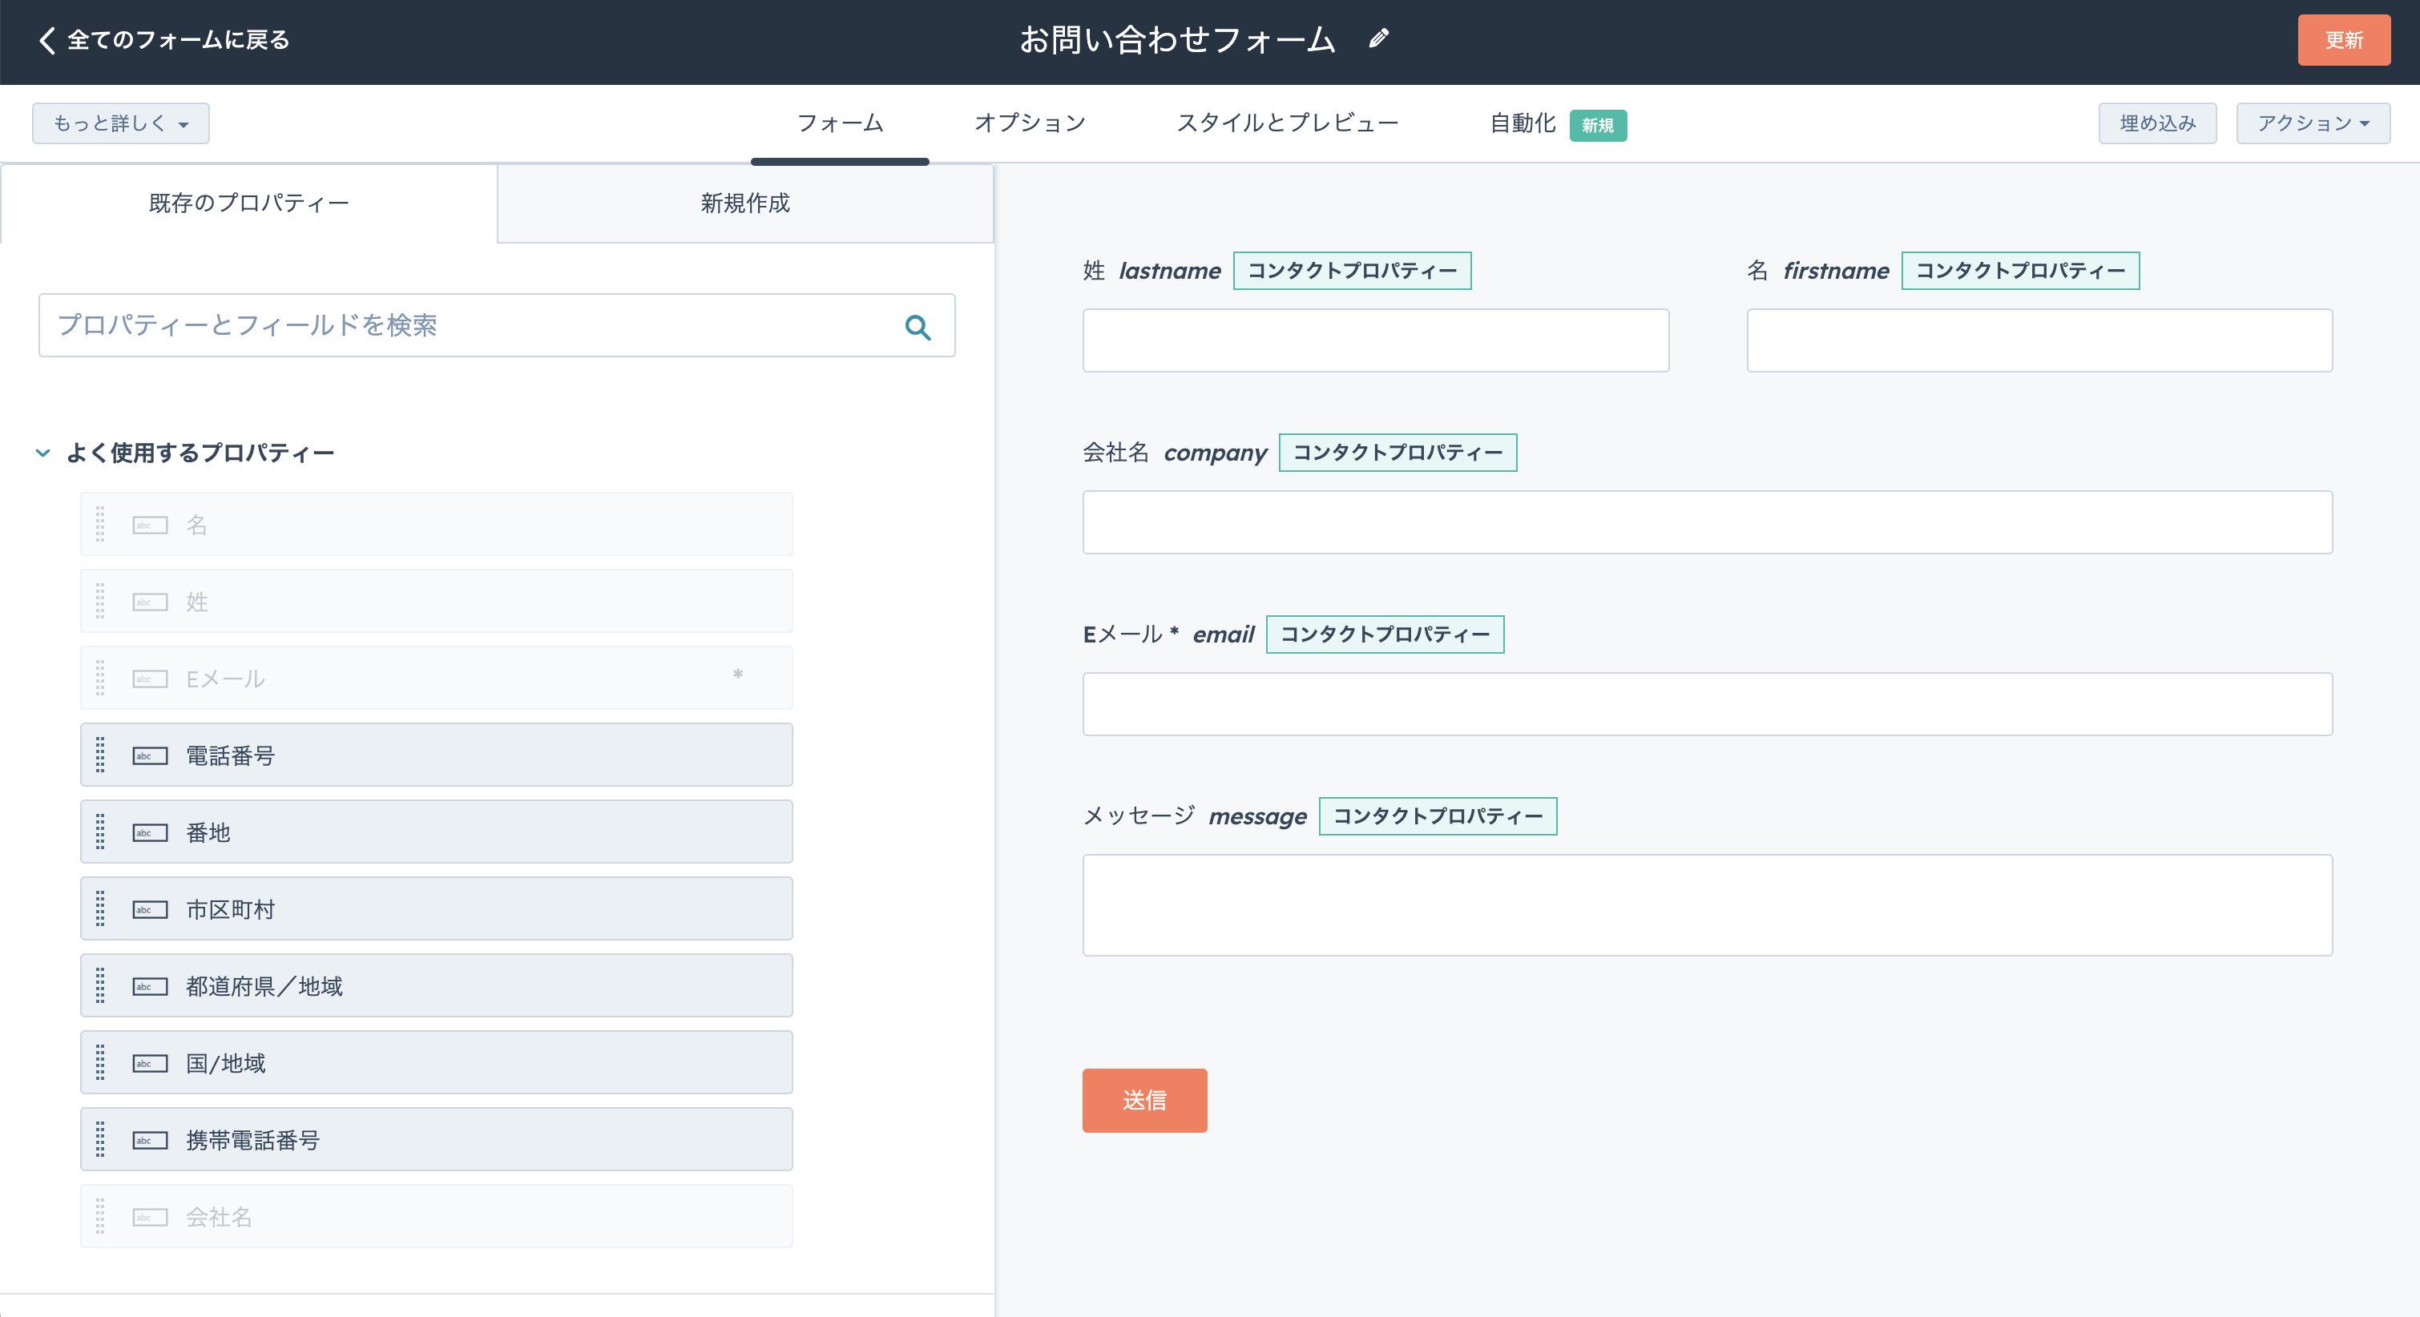Open the アクション dropdown menu

coord(2312,123)
